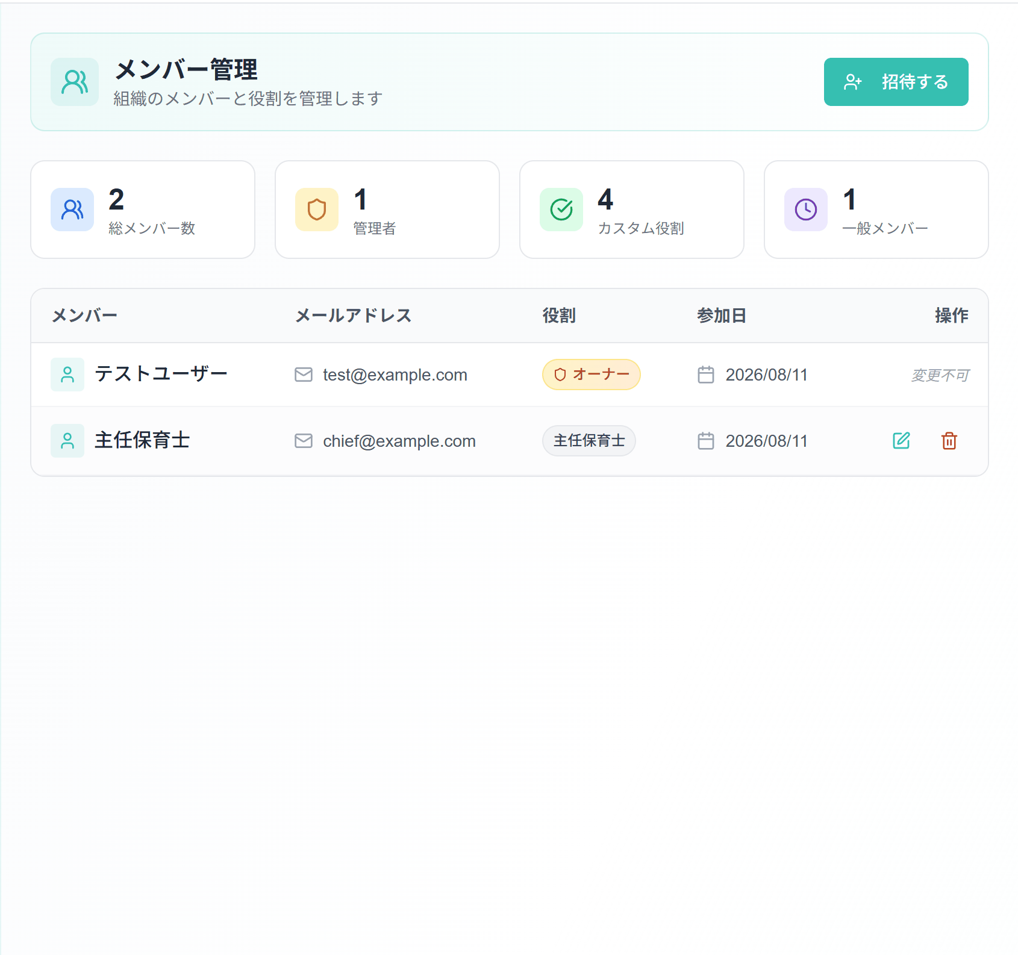1018x955 pixels.
Task: Click the 一般メンバー label
Action: [x=885, y=228]
